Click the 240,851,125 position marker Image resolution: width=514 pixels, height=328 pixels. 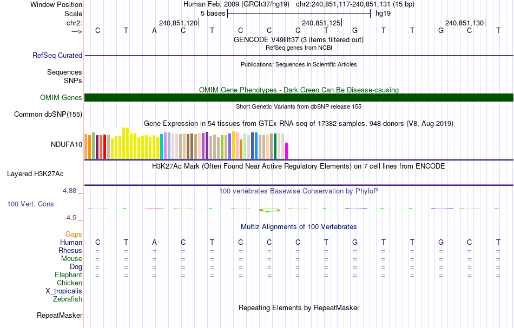click(321, 23)
